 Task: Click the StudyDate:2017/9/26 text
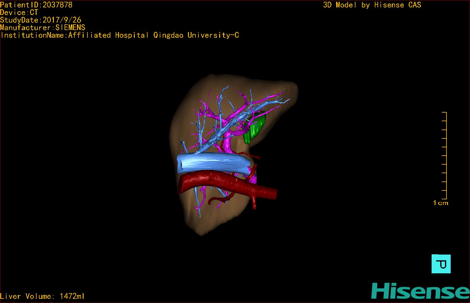pyautogui.click(x=41, y=20)
